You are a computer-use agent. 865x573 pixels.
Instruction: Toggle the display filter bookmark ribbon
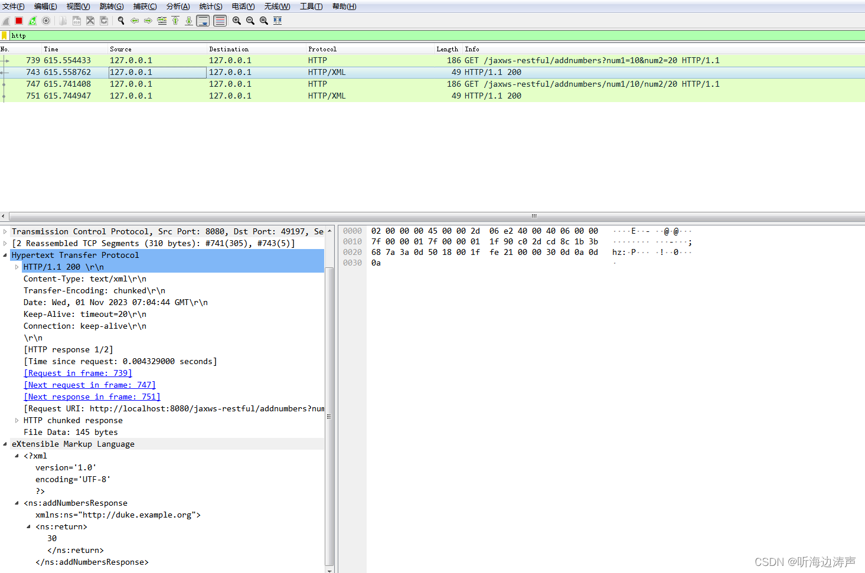point(4,35)
